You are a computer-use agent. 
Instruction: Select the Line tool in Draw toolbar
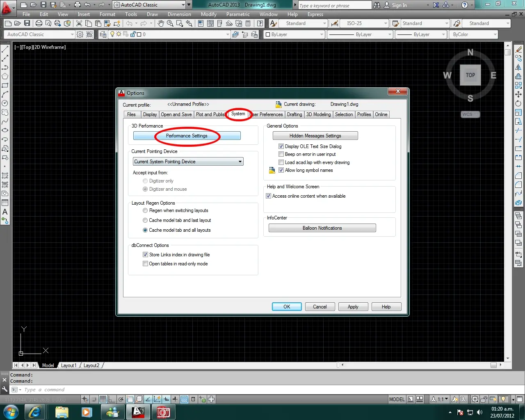[x=5, y=50]
